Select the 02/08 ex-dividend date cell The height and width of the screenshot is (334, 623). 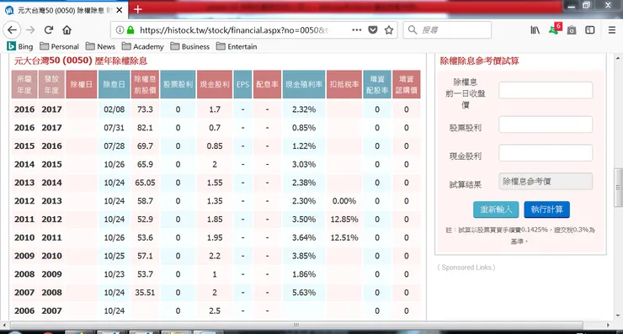(x=114, y=109)
